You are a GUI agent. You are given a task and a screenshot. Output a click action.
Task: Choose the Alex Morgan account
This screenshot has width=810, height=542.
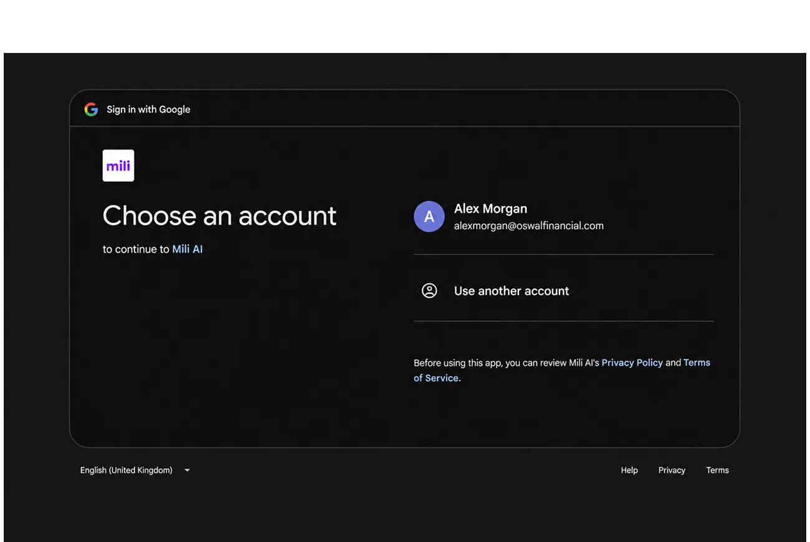563,217
